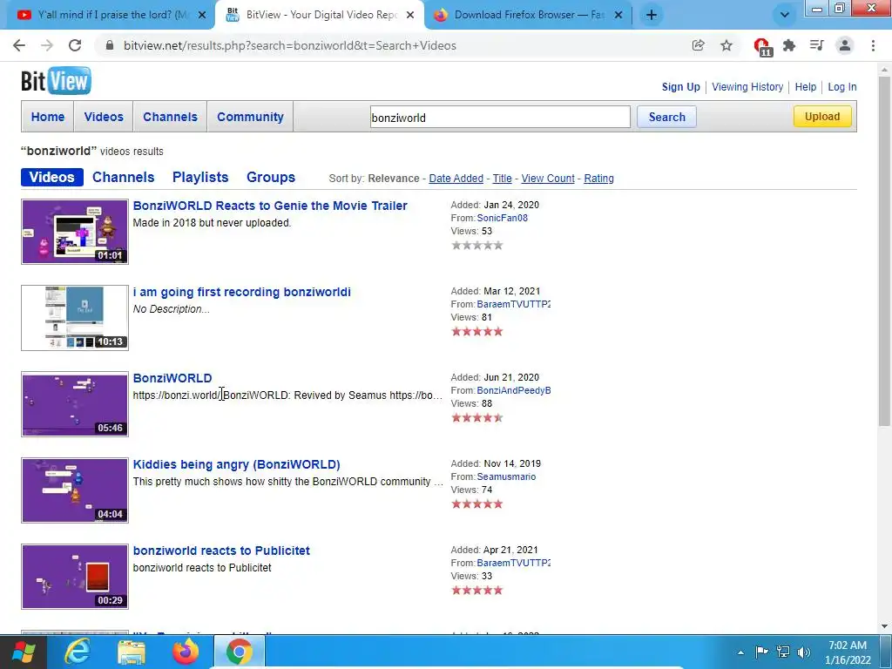Open Firefox from the taskbar
Viewport: 892px width, 669px height.
click(x=186, y=652)
